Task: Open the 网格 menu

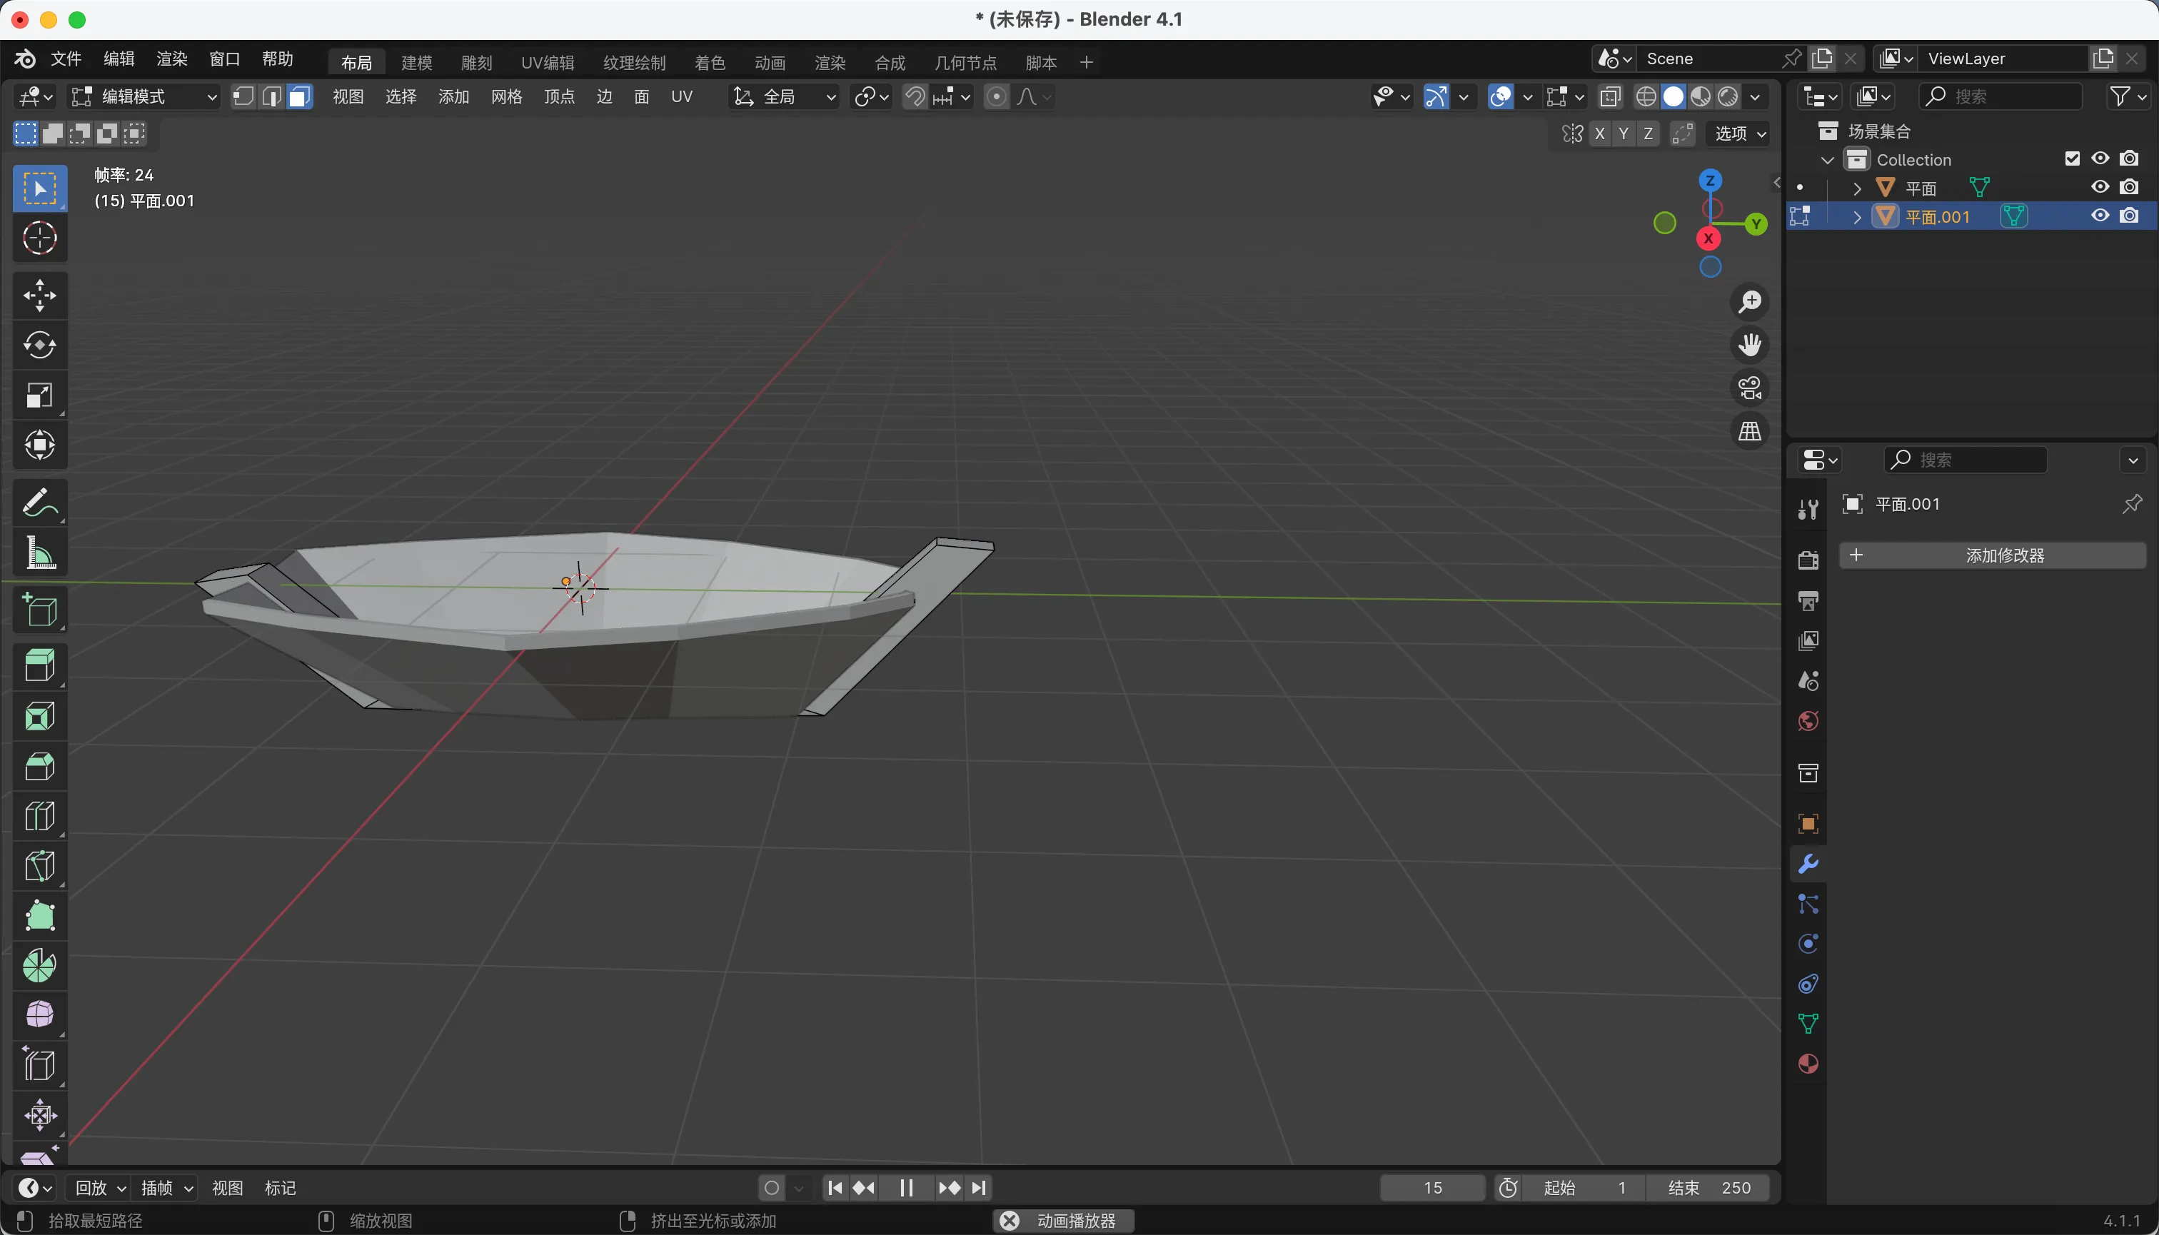Action: [x=505, y=96]
